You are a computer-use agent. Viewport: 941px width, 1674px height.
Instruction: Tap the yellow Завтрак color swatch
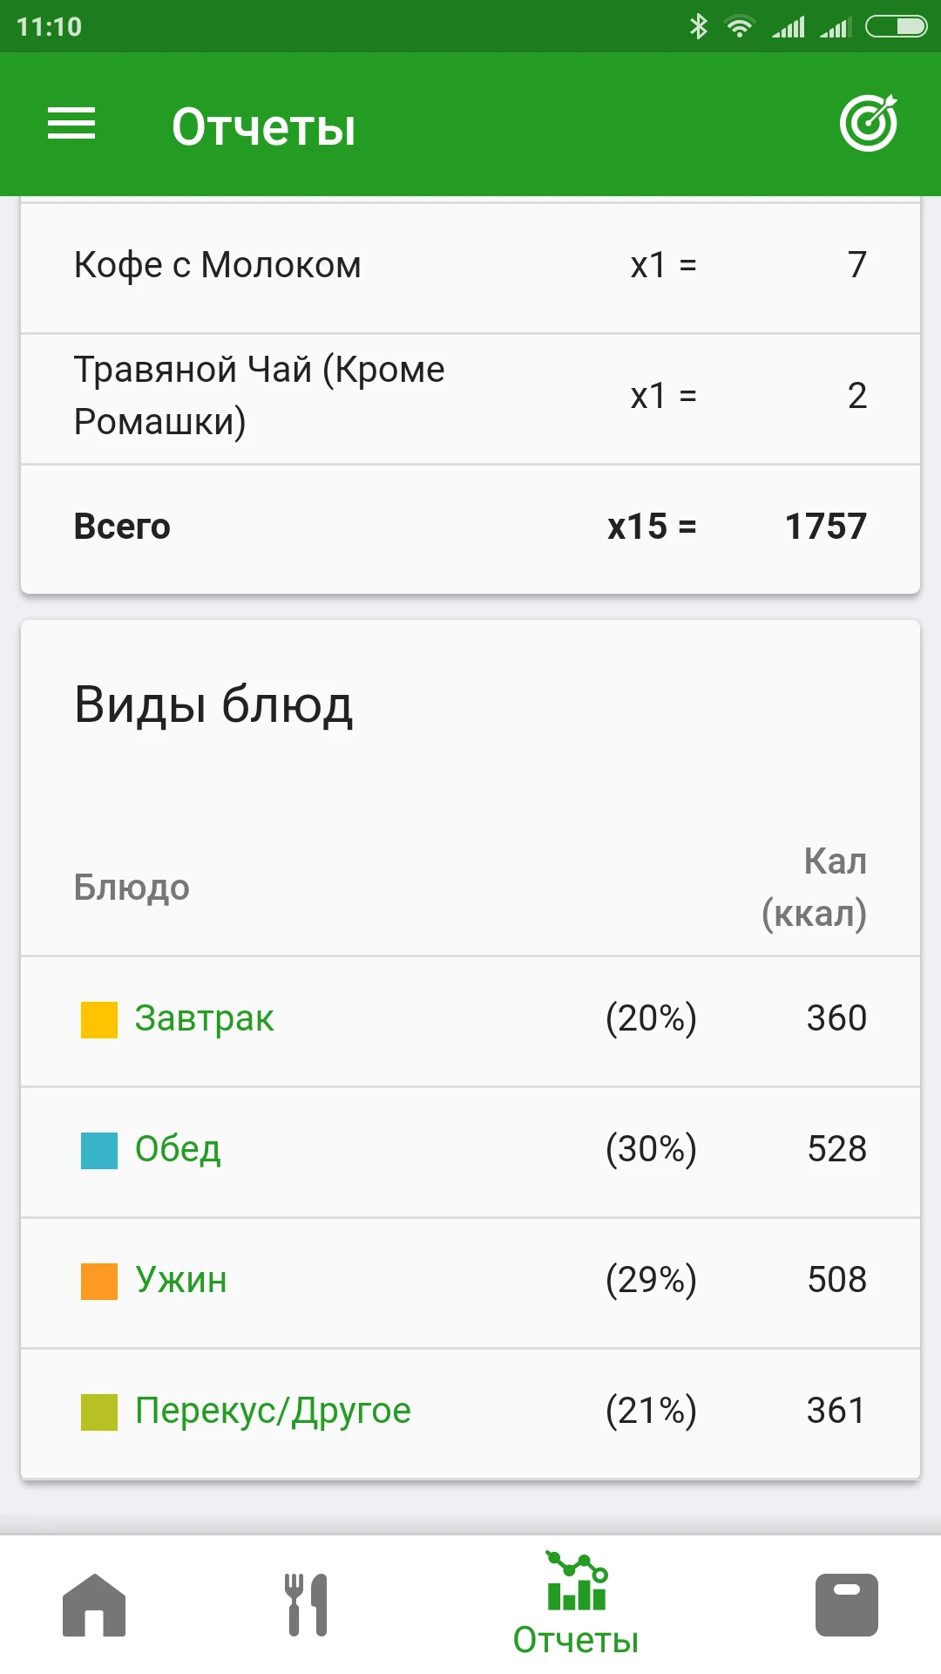[99, 1019]
